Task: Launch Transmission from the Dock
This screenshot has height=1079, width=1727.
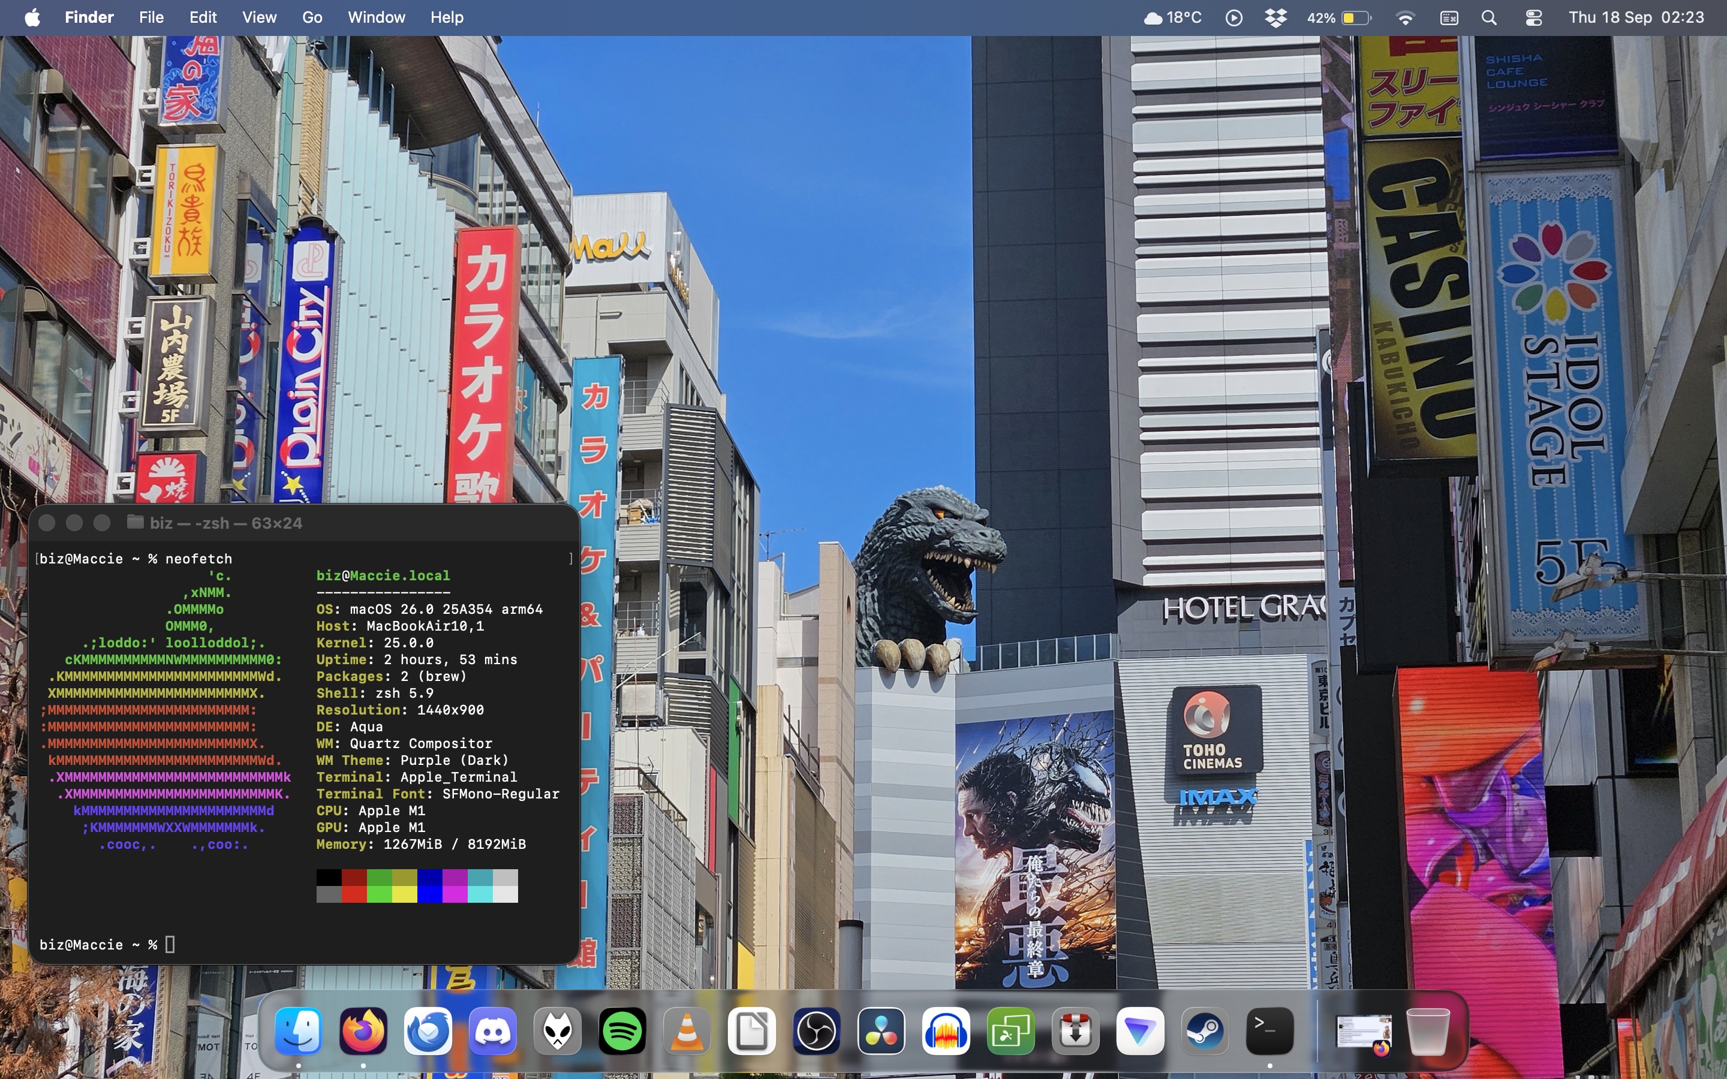Action: 1075,1030
